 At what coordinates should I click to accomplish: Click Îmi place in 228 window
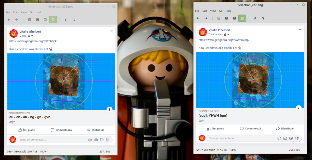26,130
